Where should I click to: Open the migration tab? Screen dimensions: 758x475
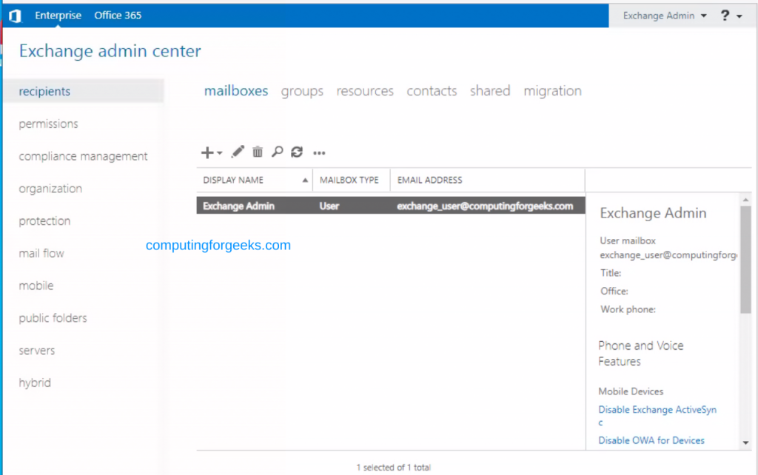tap(552, 91)
